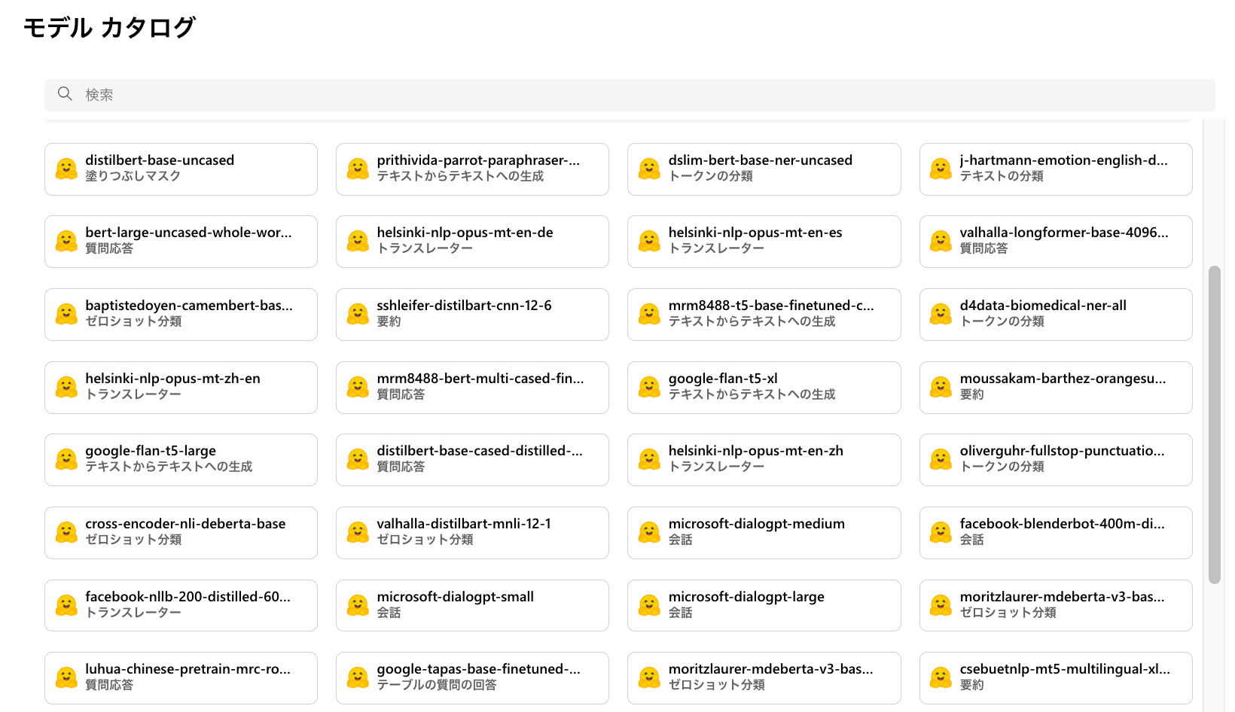The width and height of the screenshot is (1235, 712).
Task: Click the emoji icon on helsinki-nlp-opus-mt-zh-en card
Action: coord(66,387)
